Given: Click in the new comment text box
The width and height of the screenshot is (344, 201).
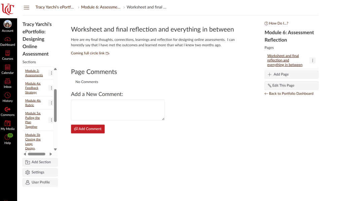Looking at the screenshot, I should (118, 110).
